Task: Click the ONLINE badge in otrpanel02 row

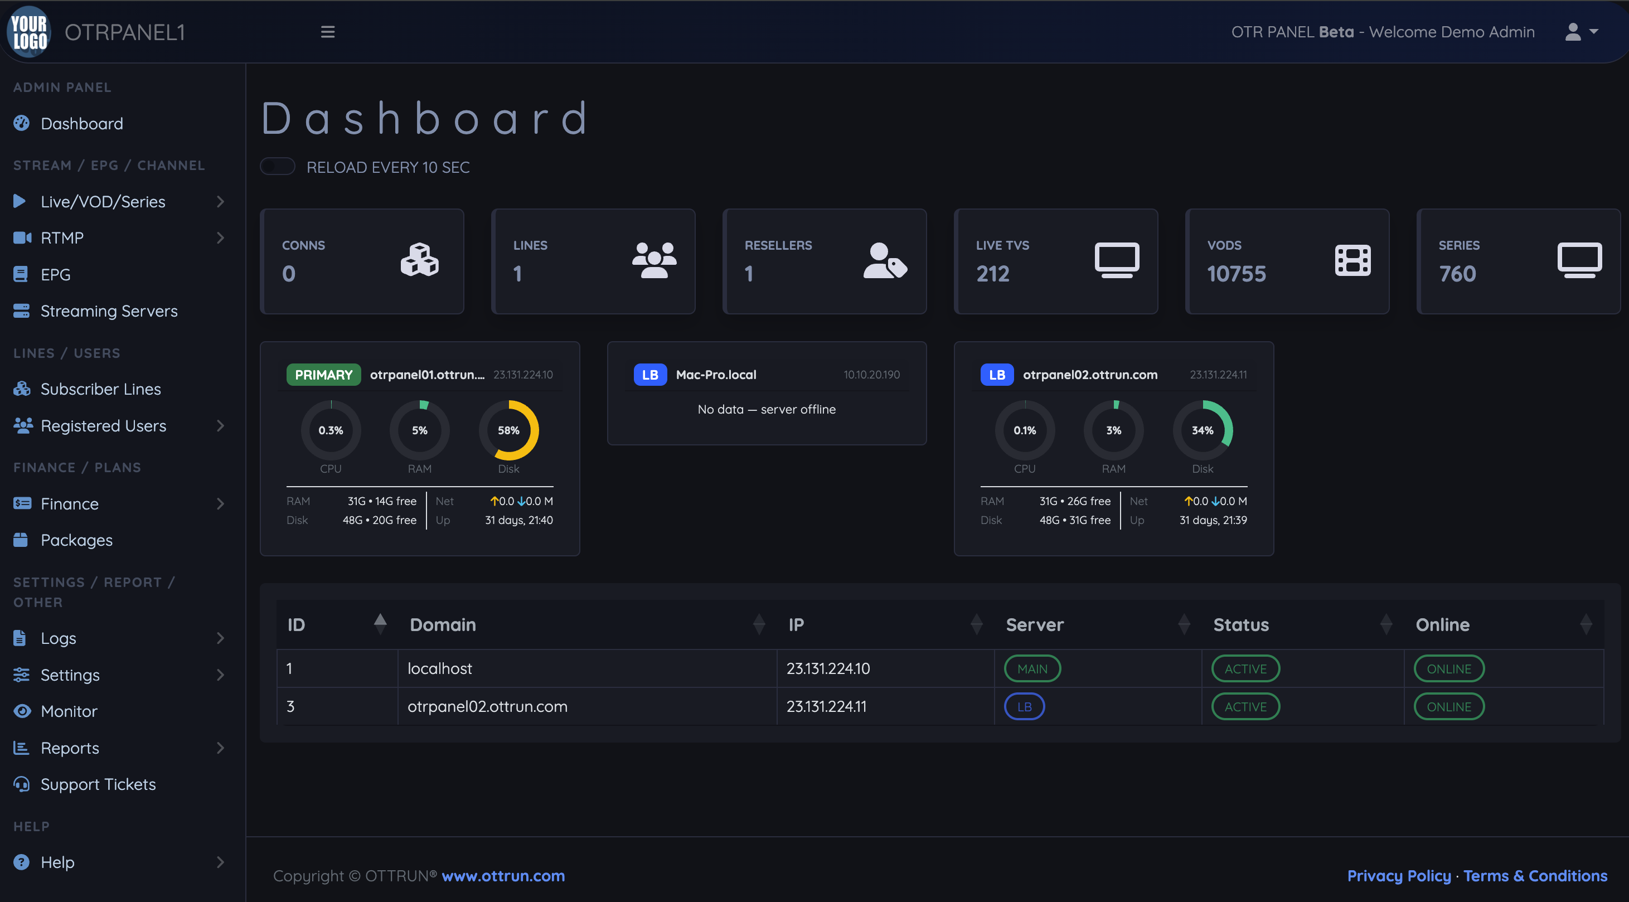Action: (1448, 706)
